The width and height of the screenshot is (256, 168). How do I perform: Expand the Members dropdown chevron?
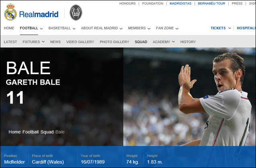[x=149, y=28]
